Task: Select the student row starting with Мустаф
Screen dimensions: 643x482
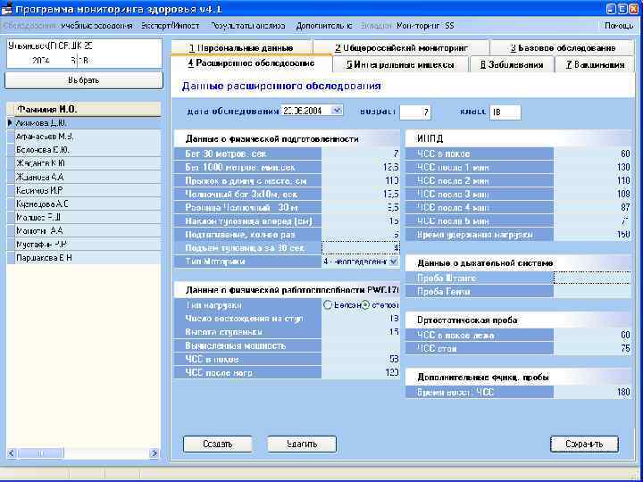Action: coord(88,245)
